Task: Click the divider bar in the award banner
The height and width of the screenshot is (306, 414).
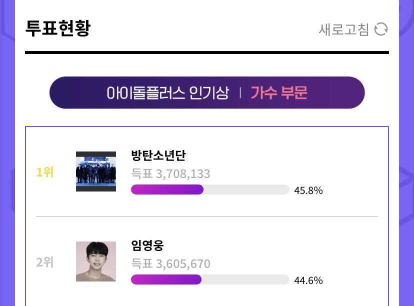Action: pyautogui.click(x=240, y=93)
